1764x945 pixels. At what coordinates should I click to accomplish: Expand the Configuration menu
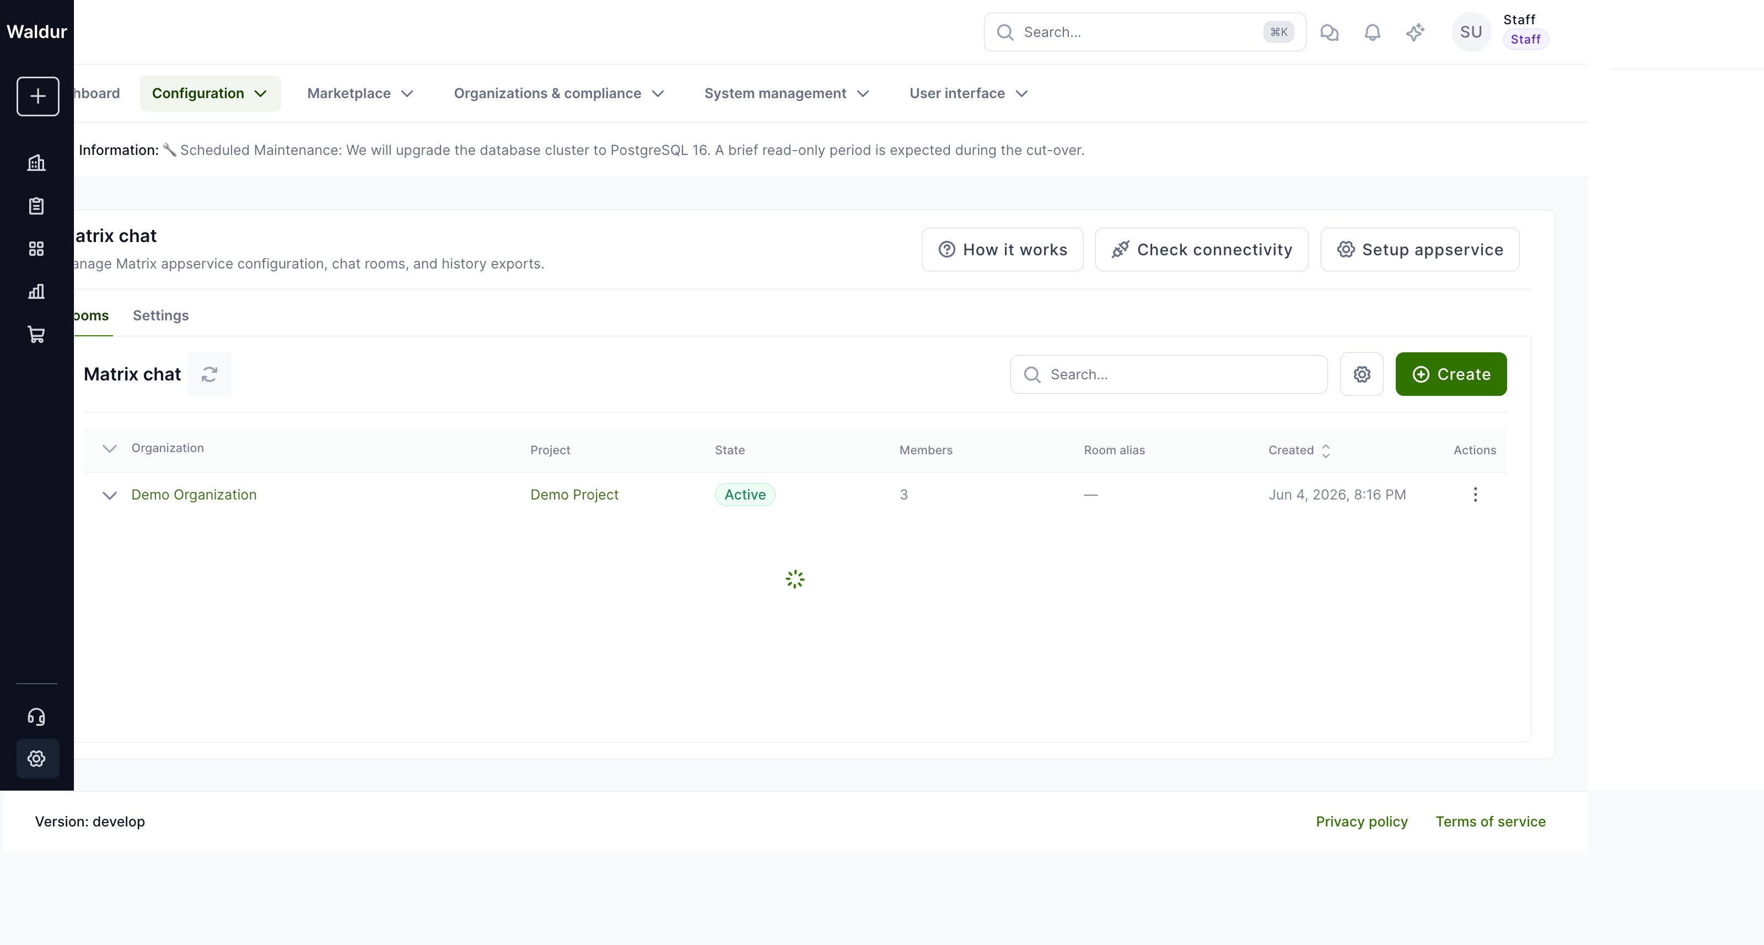click(x=210, y=93)
